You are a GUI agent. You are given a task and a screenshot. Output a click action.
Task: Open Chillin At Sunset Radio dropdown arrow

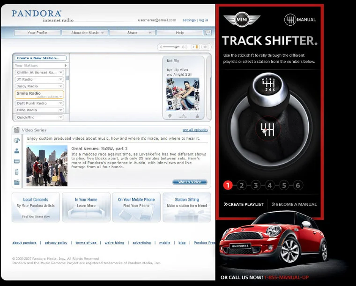(x=60, y=72)
